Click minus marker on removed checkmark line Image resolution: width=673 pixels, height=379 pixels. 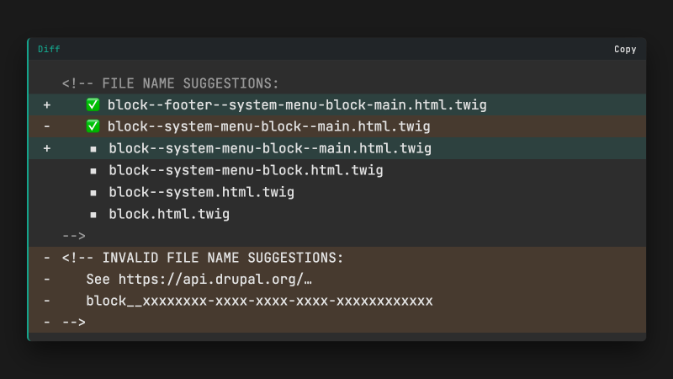point(47,126)
